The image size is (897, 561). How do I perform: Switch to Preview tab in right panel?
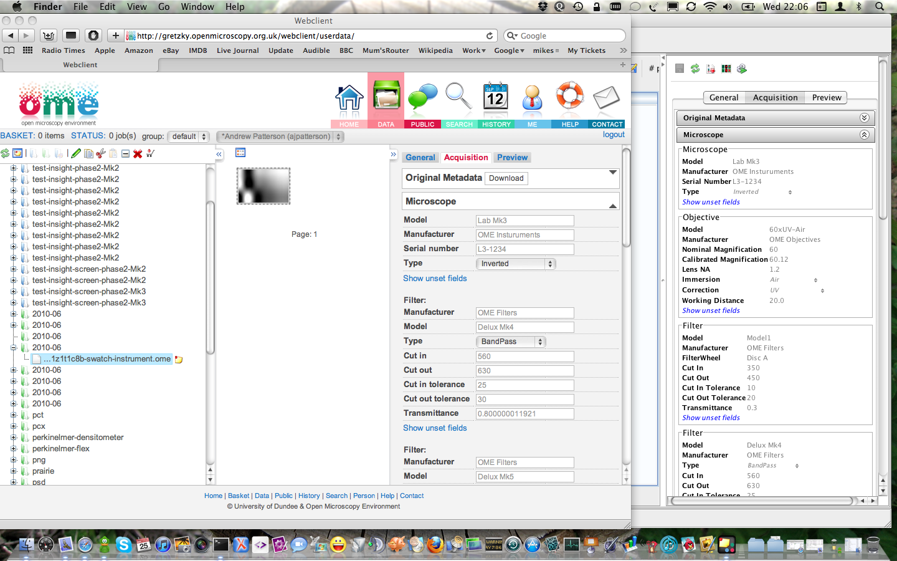[827, 98]
